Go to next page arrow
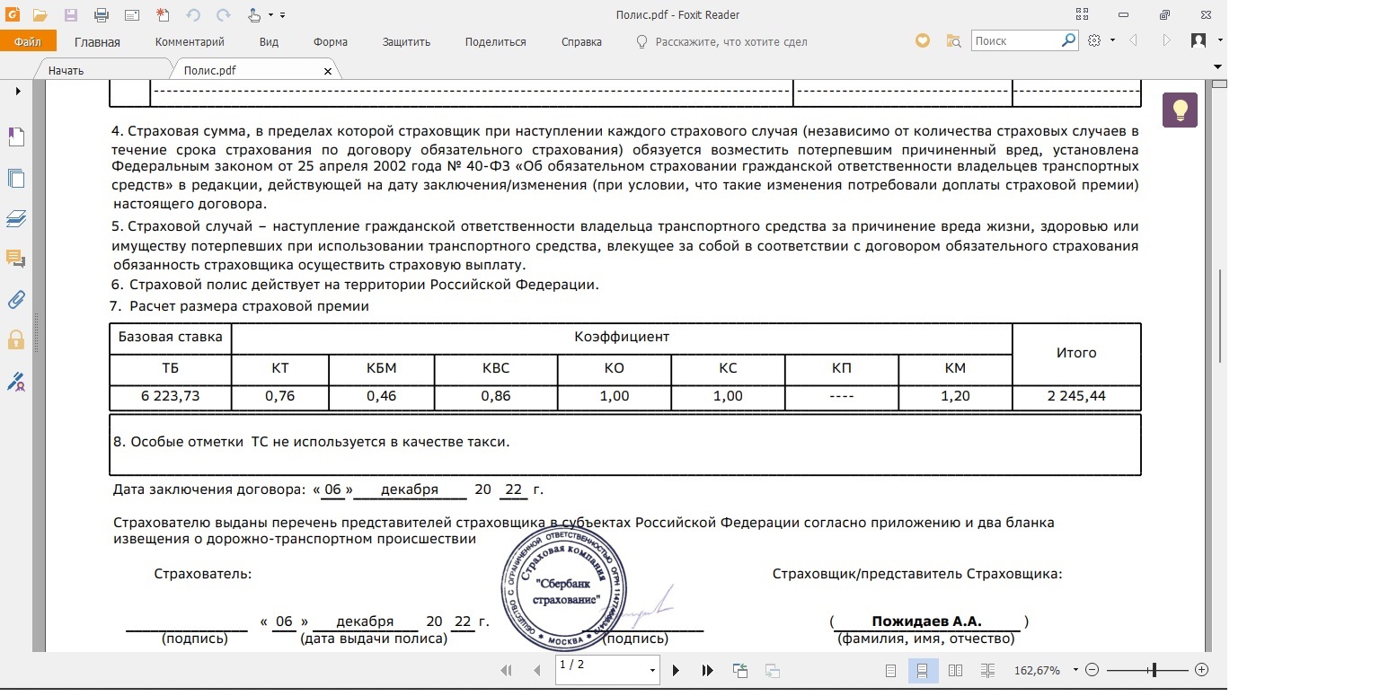1380x696 pixels. (677, 670)
